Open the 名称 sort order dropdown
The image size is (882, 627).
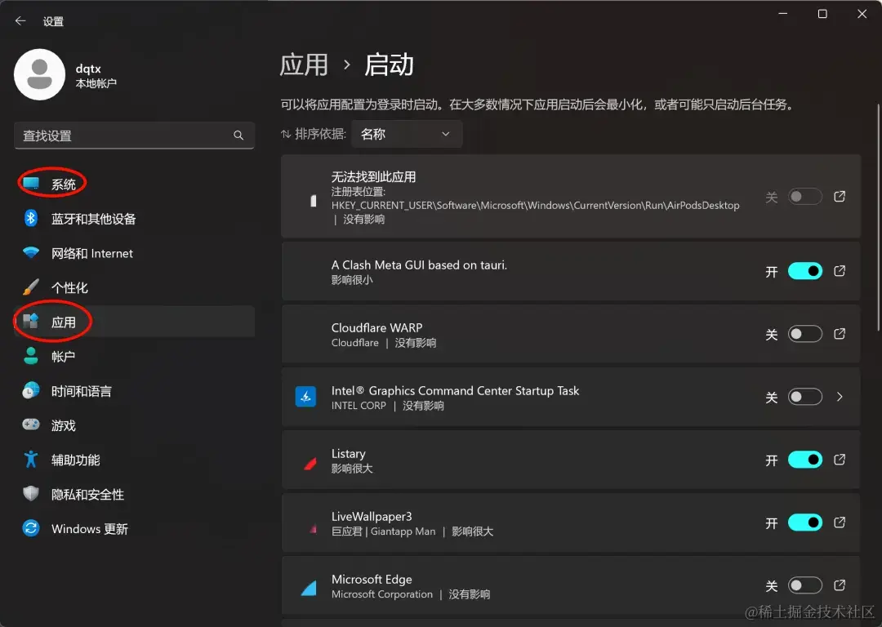[407, 134]
